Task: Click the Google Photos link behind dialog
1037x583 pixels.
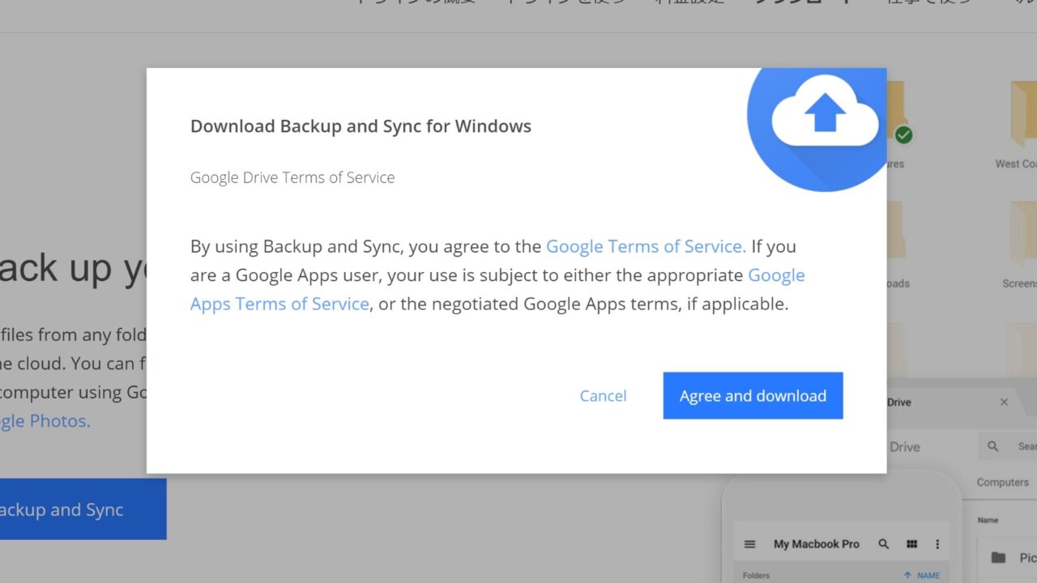Action: (x=45, y=421)
